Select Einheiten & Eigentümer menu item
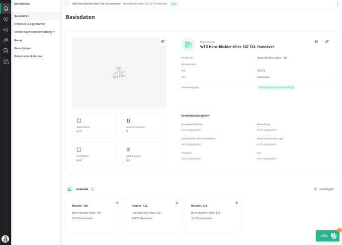Screen dimensions: 342x245 [x=30, y=24]
